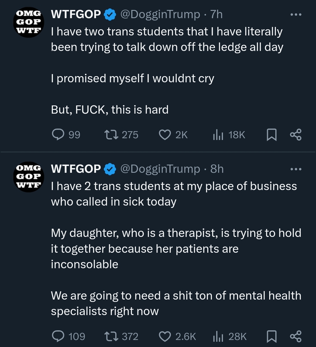Open more options on the 8h tweet
The width and height of the screenshot is (316, 347).
(x=296, y=169)
